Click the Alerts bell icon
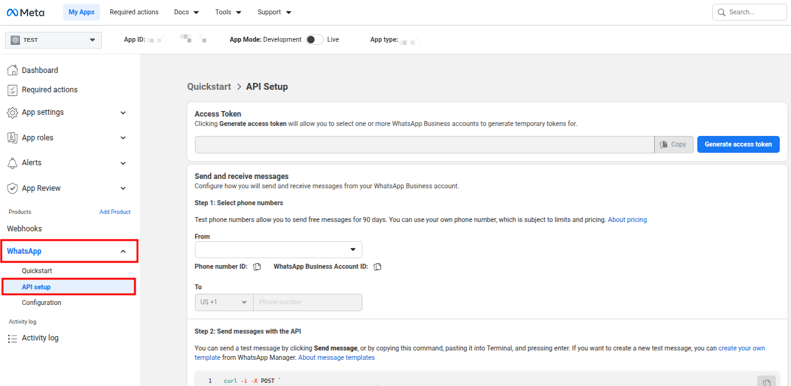Screen dimensions: 791x386 pyautogui.click(x=12, y=163)
